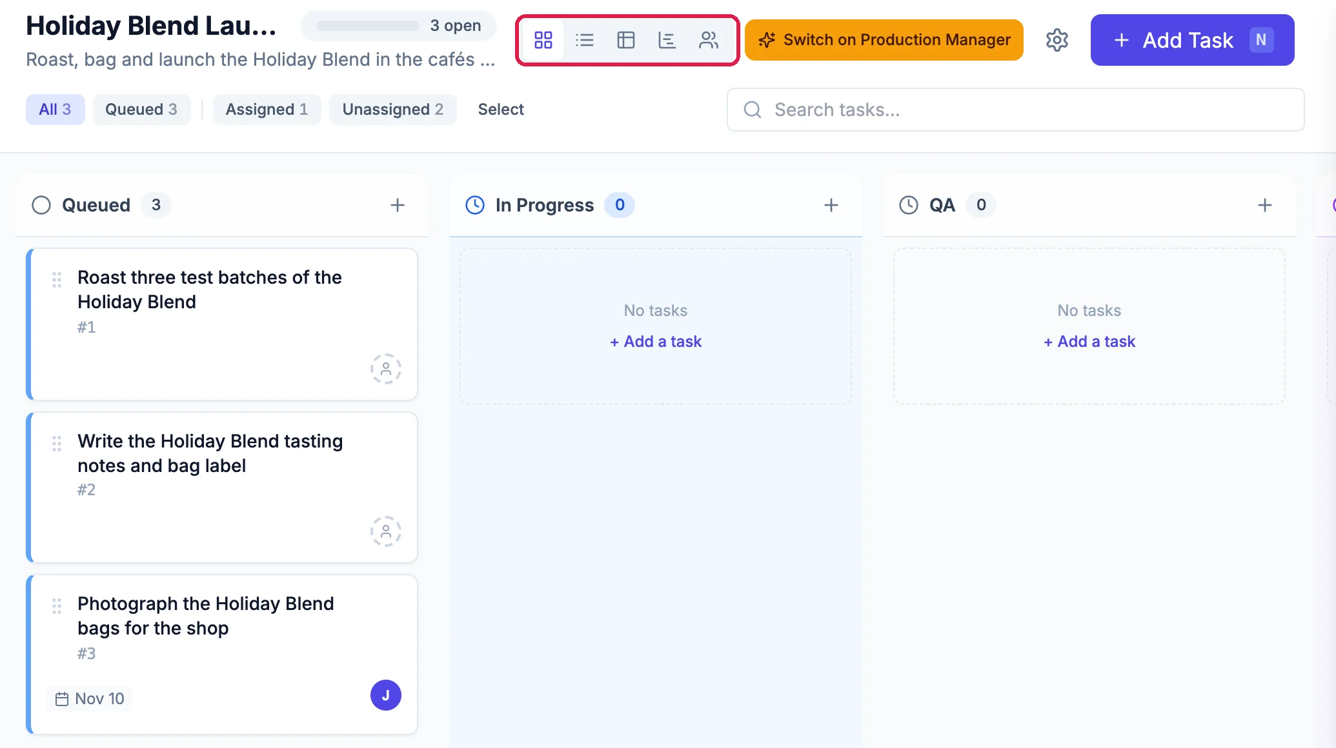The height and width of the screenshot is (748, 1336).
Task: Toggle the Queued 3 filter chip
Action: tap(141, 110)
